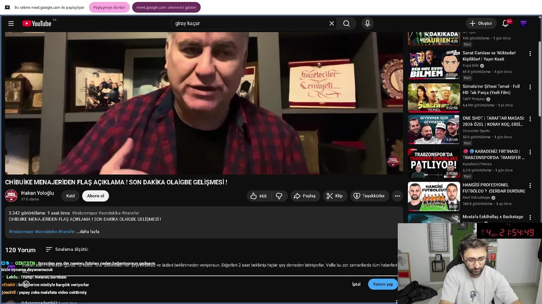
Task: Cancel comment with İptal
Action: pos(356,284)
